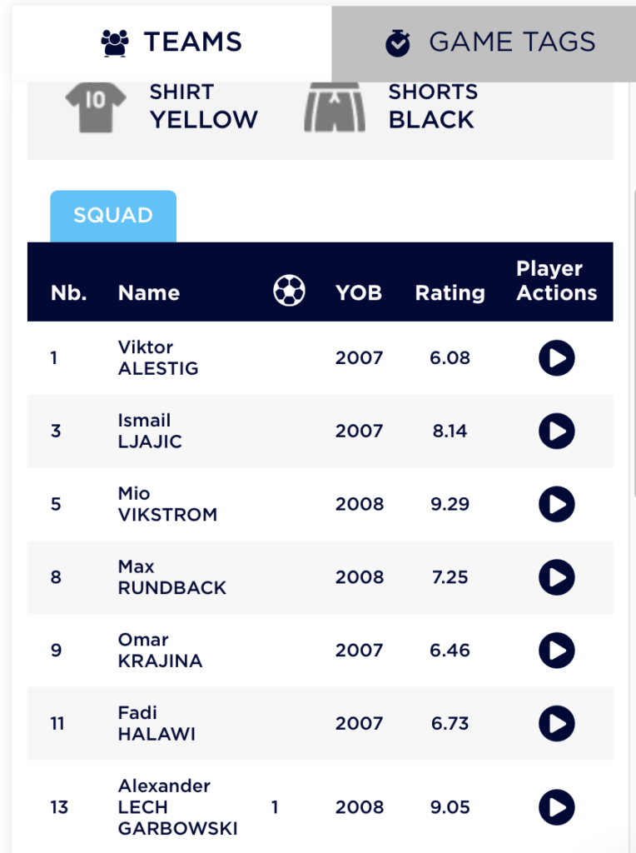Viewport: 636px width, 853px height.
Task: Click the black shorts icon
Action: [x=335, y=107]
